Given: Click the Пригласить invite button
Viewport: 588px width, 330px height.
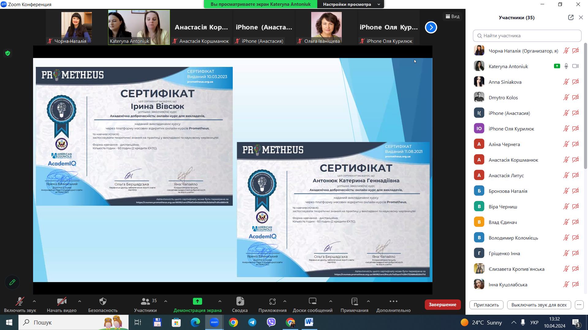Looking at the screenshot, I should 486,305.
